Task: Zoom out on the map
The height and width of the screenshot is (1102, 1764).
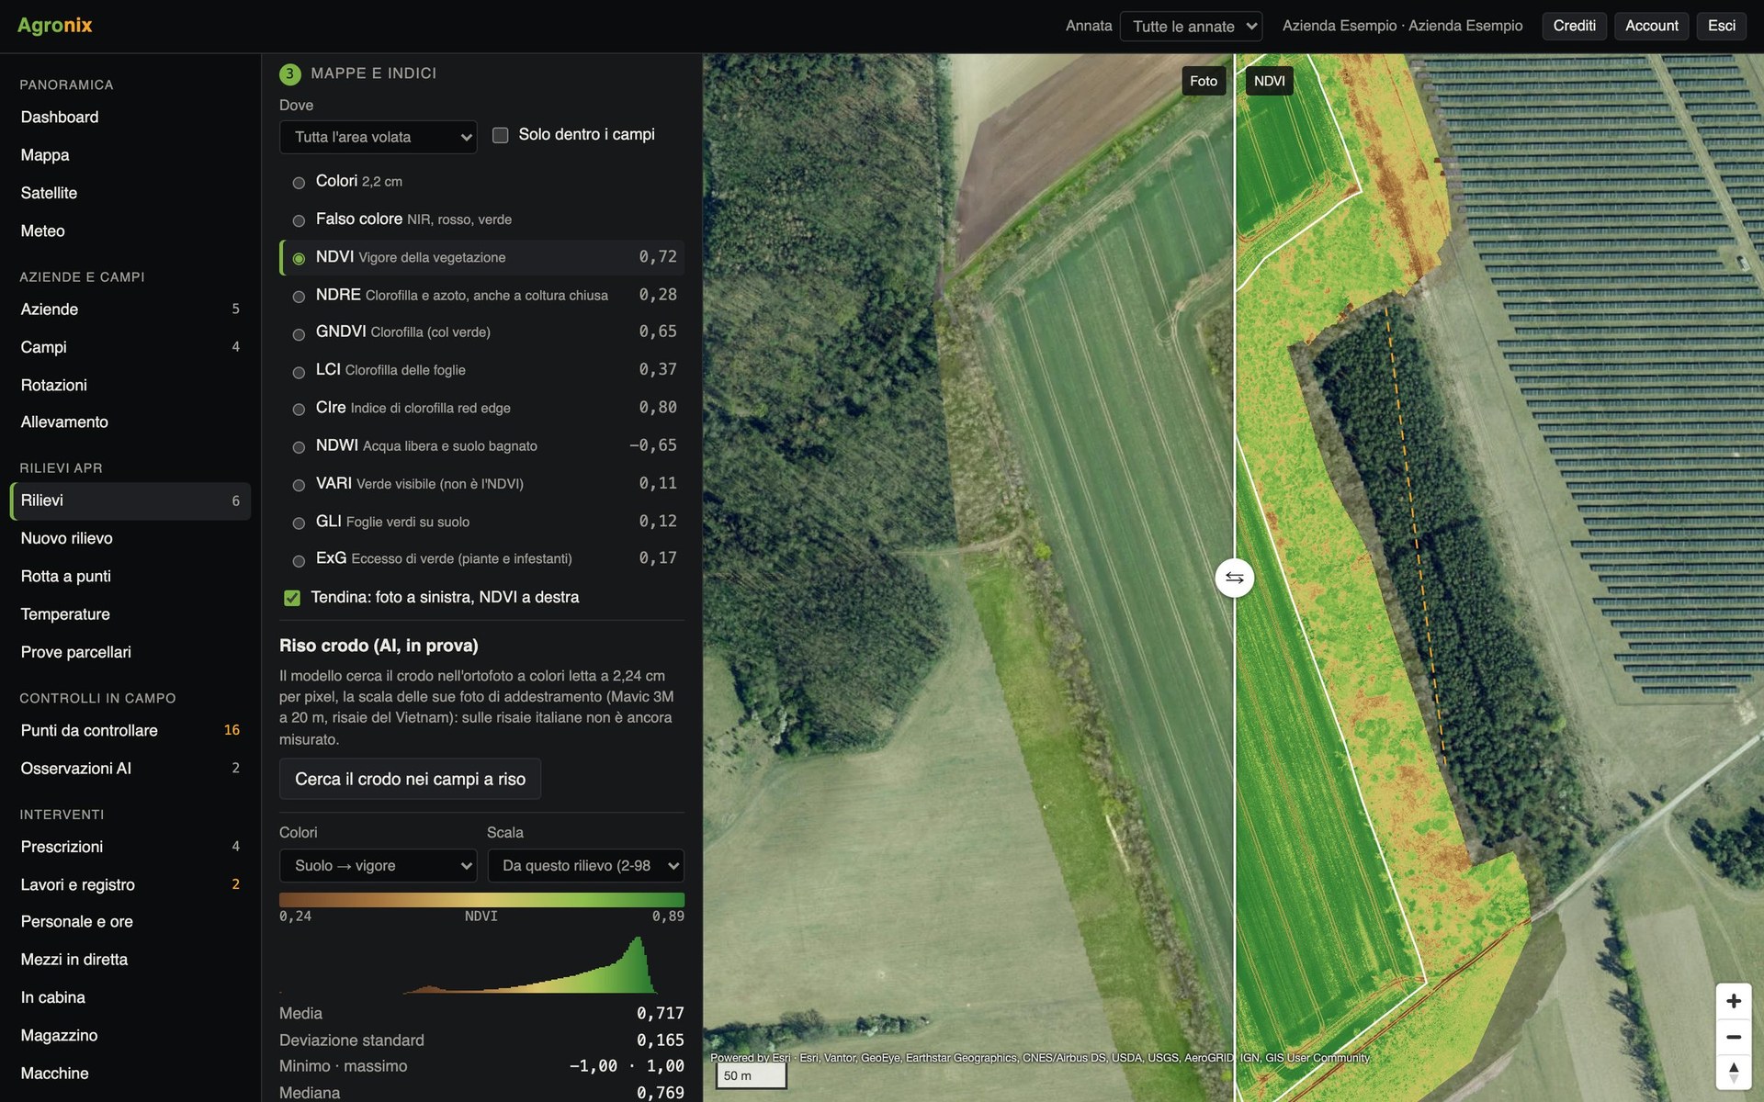Action: (1733, 1037)
